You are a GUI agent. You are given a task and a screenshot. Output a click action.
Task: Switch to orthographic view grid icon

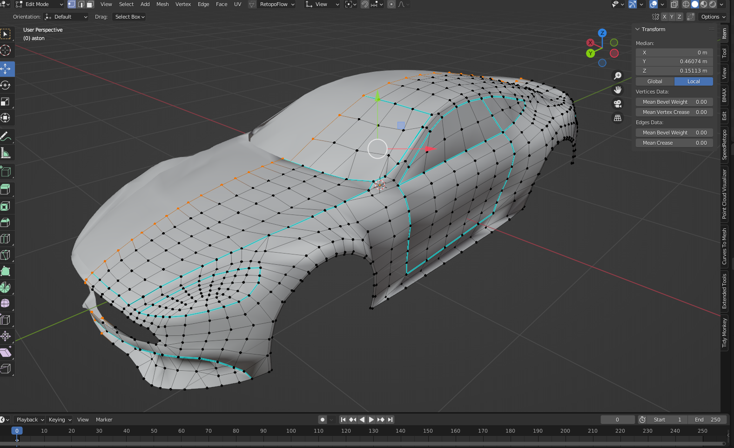pos(618,118)
